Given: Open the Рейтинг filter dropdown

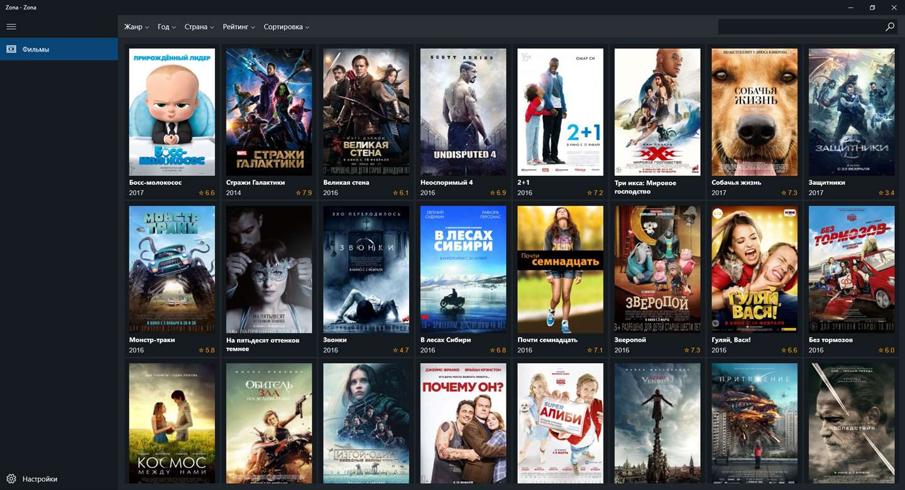Looking at the screenshot, I should coord(239,27).
